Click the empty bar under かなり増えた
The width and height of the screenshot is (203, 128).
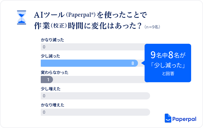tap(95, 112)
